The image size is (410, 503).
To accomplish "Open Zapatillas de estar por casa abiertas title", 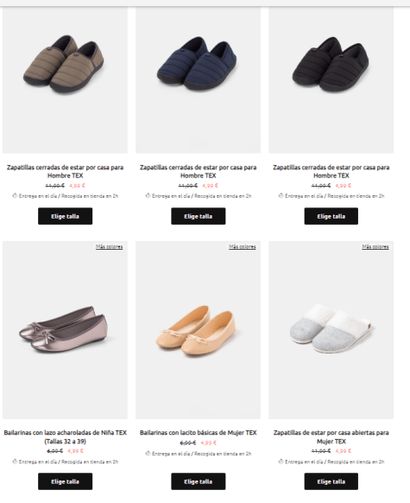I will [x=331, y=437].
